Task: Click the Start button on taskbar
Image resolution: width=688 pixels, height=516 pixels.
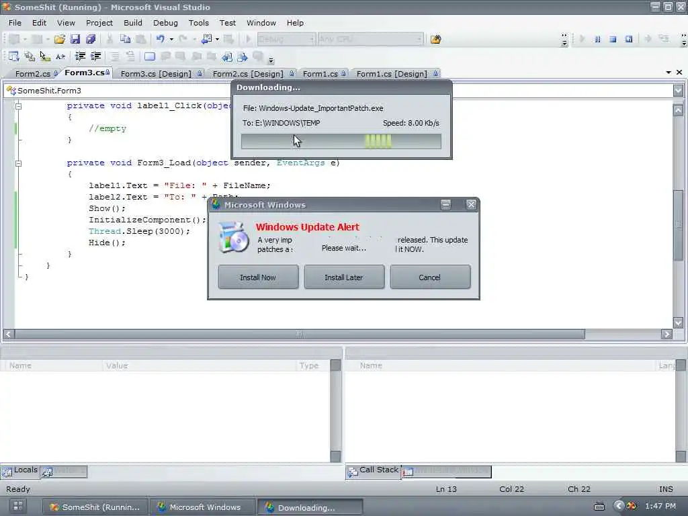Action: 18,507
